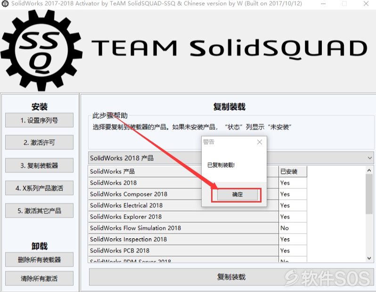Click the SSQ gear icon in title bar
Viewport: 376px width, 292px height.
(5, 4)
